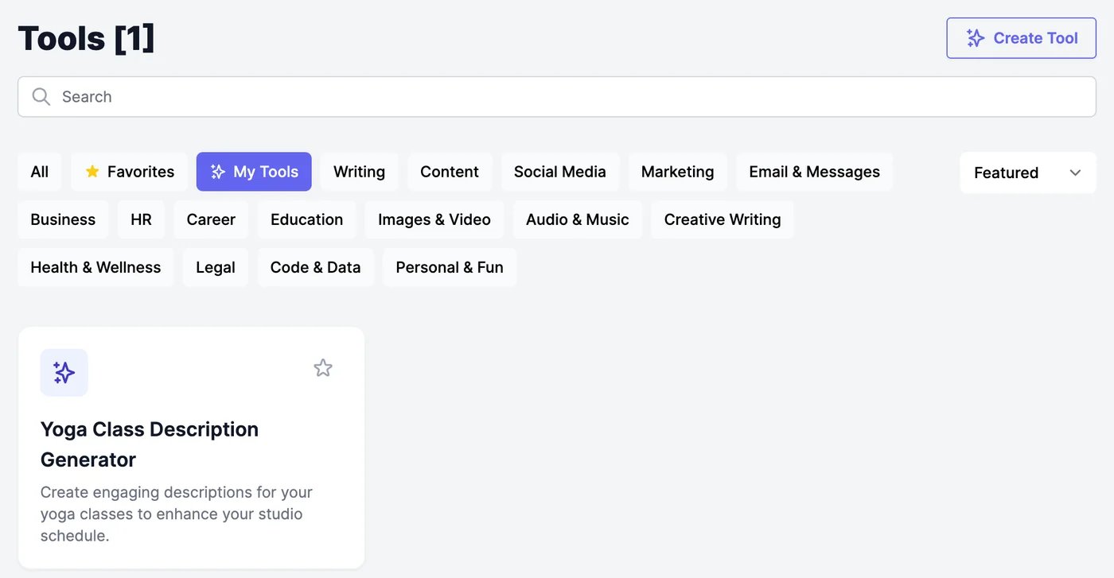The height and width of the screenshot is (578, 1114).
Task: Open the Audio & Music category
Action: (x=578, y=219)
